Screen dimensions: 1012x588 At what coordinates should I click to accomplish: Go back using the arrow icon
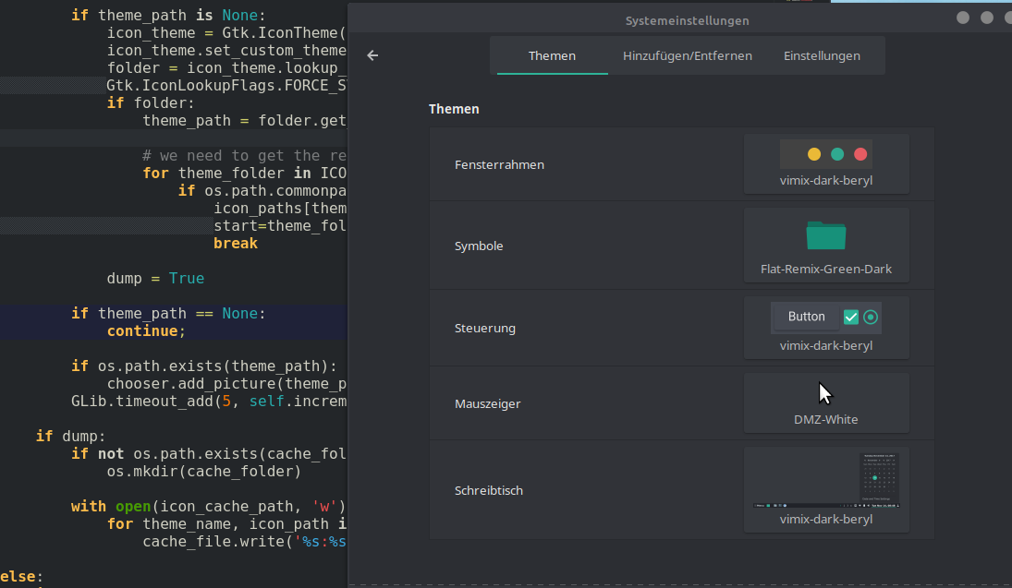(372, 55)
